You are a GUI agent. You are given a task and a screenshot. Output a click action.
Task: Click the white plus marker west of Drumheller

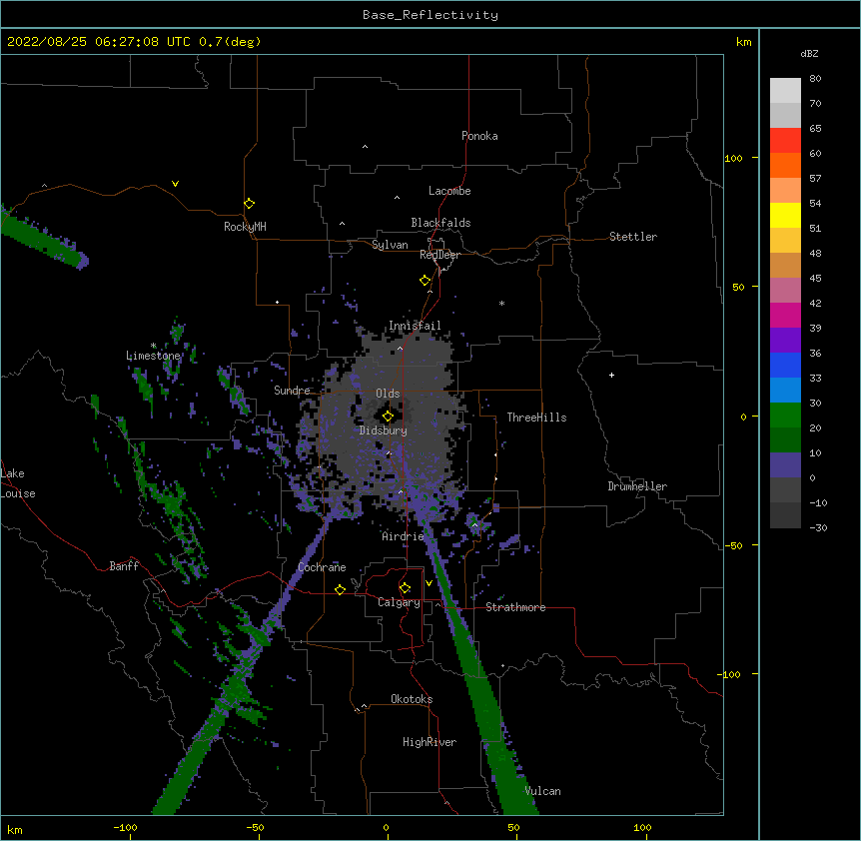click(x=611, y=375)
